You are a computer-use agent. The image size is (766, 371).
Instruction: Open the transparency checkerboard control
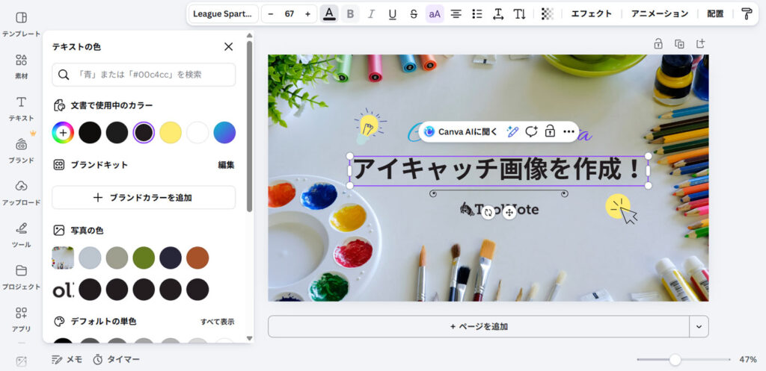(x=547, y=13)
